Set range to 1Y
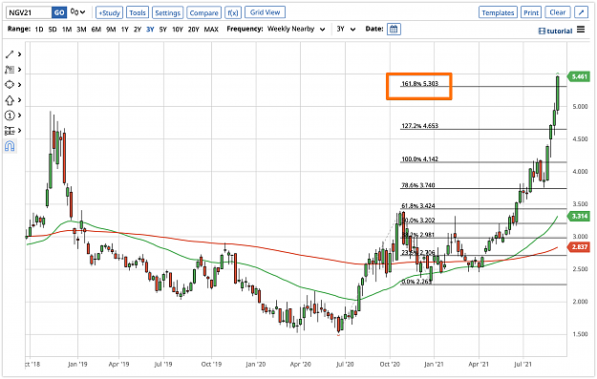Viewport: 597px width, 379px height. point(125,30)
